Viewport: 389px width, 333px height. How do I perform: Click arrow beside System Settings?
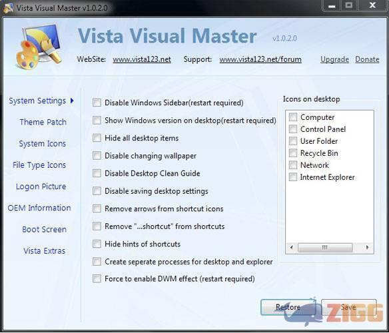pos(72,101)
